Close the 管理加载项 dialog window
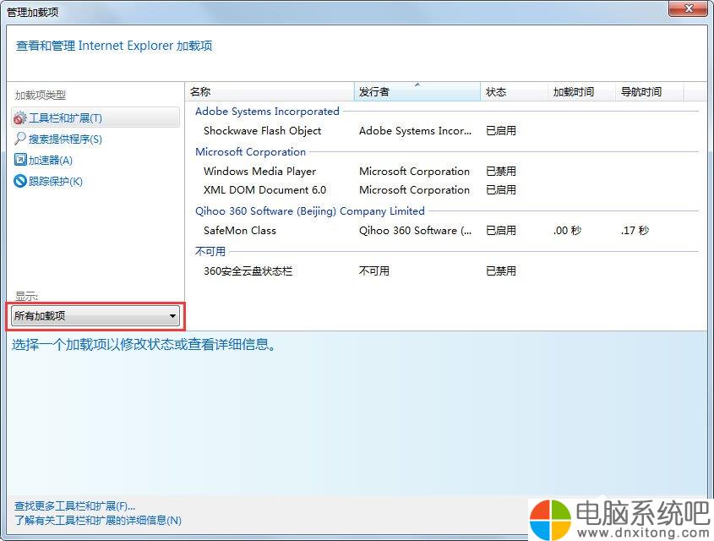 [x=688, y=8]
